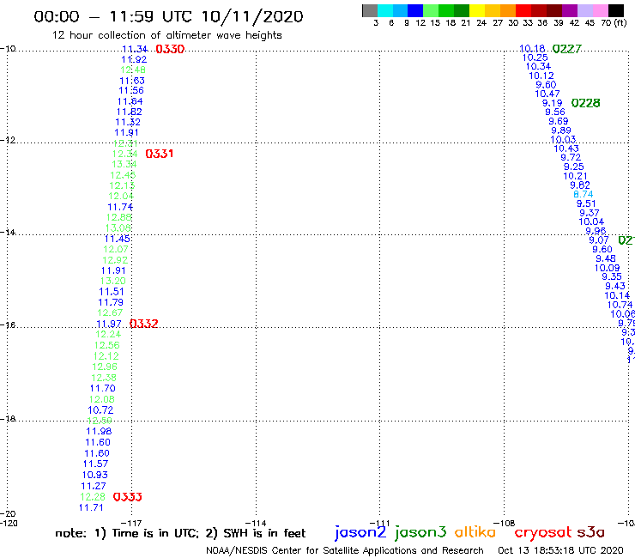Click the red 0331 time marker
The image size is (635, 558).
(160, 154)
